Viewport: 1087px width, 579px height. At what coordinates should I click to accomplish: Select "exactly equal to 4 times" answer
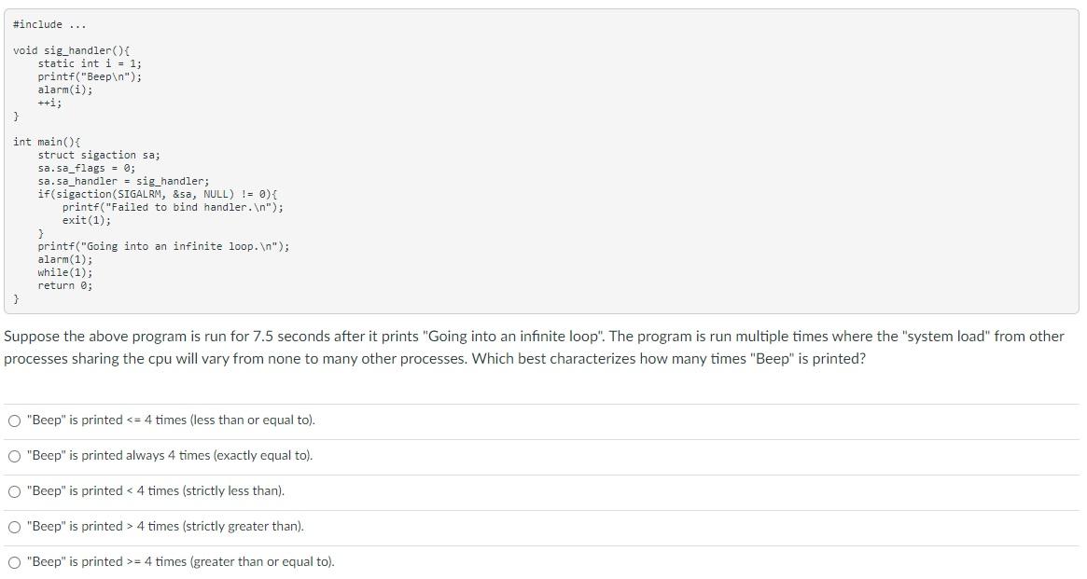[x=15, y=456]
